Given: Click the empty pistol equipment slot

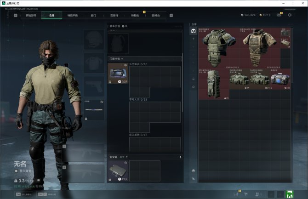Looking at the screenshot, I should [94, 86].
